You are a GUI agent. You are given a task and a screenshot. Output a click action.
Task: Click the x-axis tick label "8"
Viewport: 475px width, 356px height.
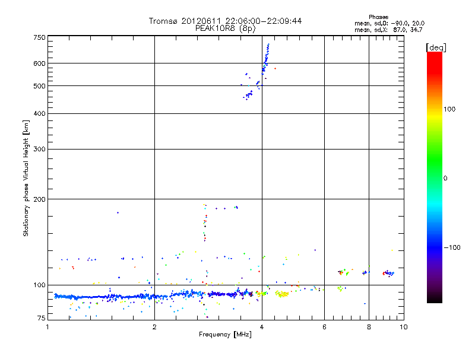[x=369, y=327]
